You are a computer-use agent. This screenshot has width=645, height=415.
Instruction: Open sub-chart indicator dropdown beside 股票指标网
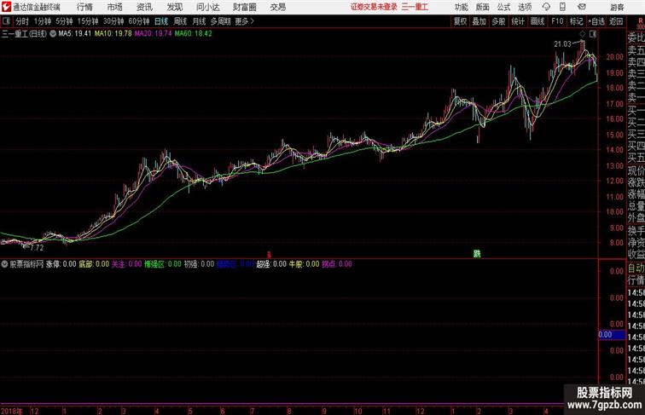coord(4,264)
